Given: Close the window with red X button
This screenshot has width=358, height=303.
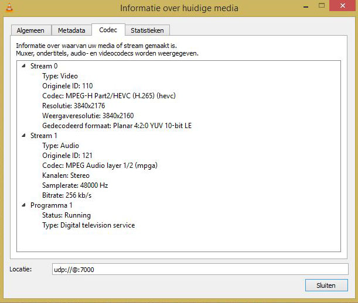Looking at the screenshot, I should [x=342, y=5].
